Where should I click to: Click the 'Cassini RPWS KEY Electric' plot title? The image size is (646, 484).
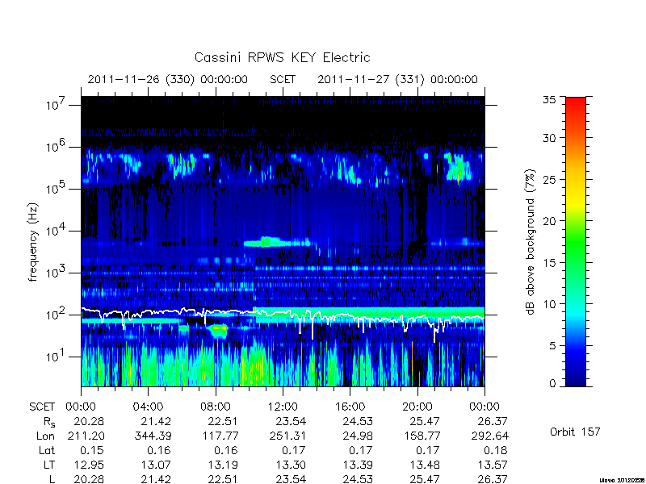[x=282, y=57]
